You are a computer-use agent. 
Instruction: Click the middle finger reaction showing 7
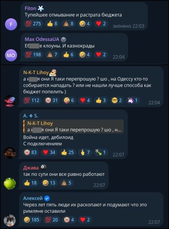click(x=85, y=153)
